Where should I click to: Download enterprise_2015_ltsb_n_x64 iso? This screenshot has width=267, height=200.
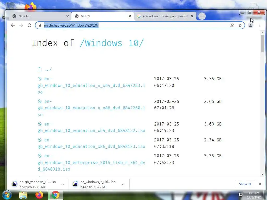click(91, 162)
